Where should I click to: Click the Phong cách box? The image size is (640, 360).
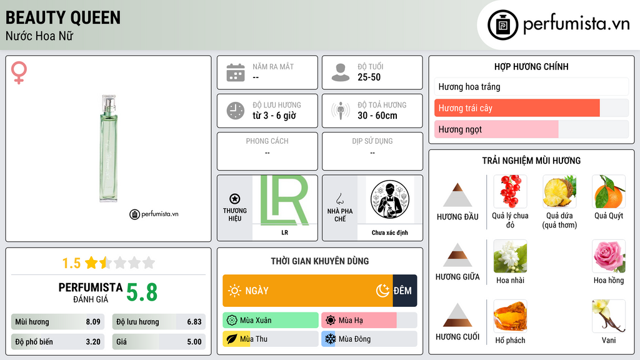267,151
